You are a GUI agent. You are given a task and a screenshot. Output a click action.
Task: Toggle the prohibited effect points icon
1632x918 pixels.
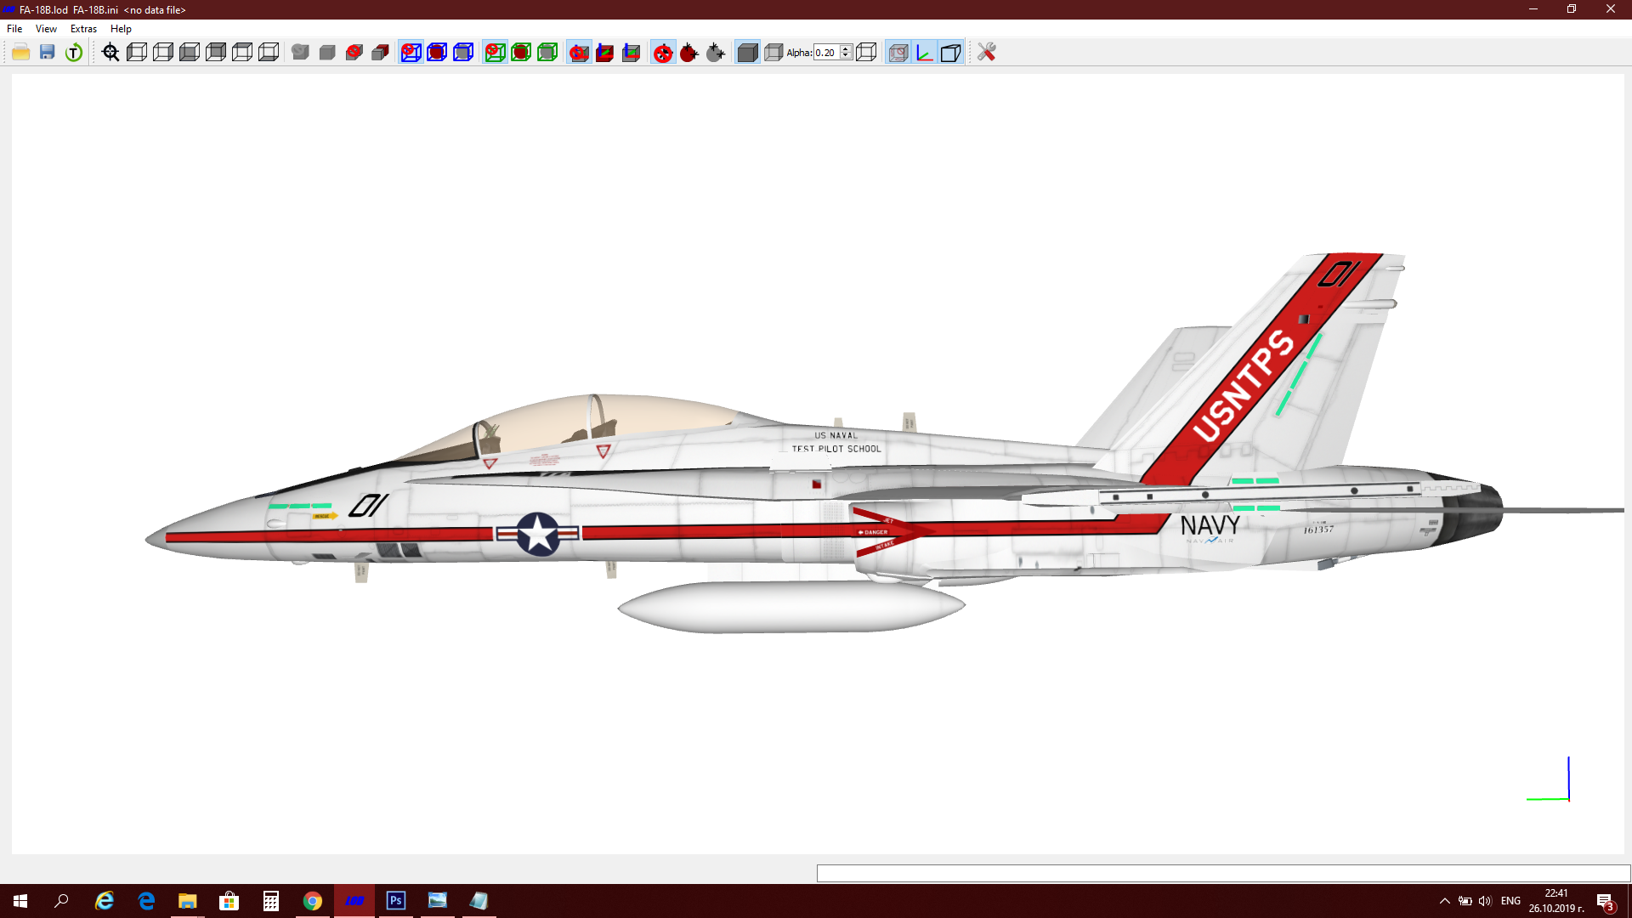[x=663, y=53]
